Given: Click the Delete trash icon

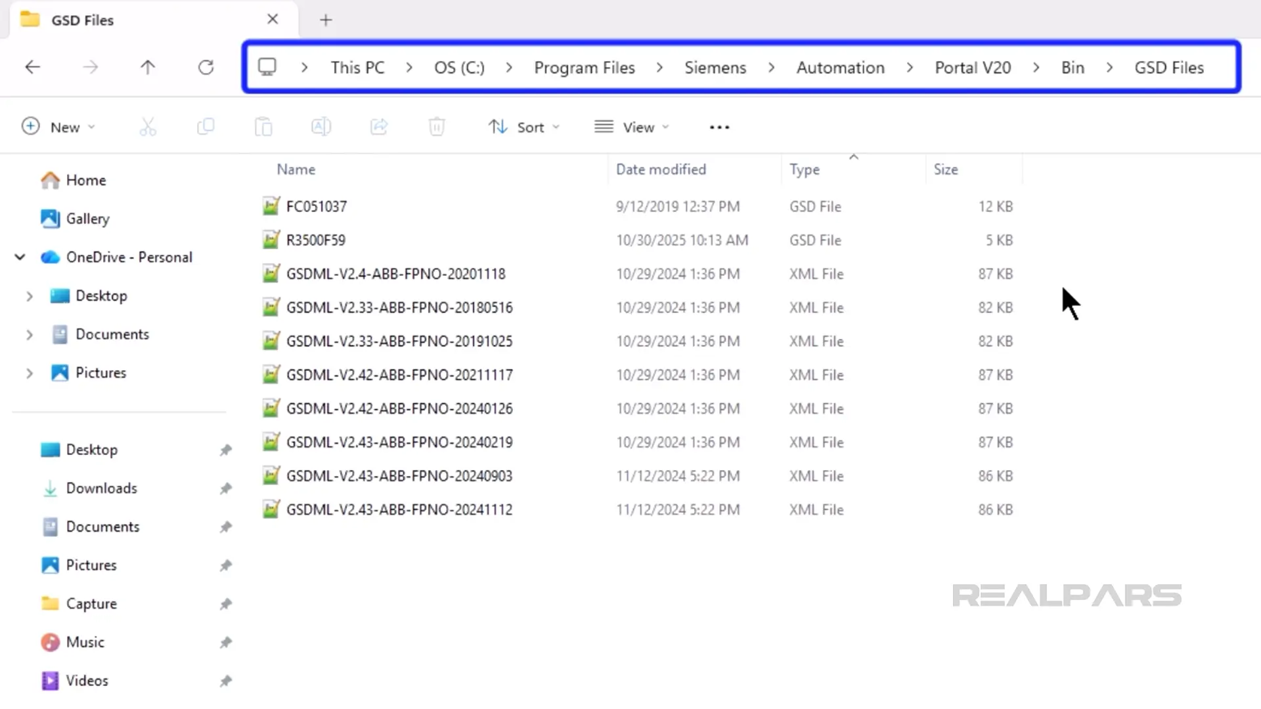Looking at the screenshot, I should 436,126.
